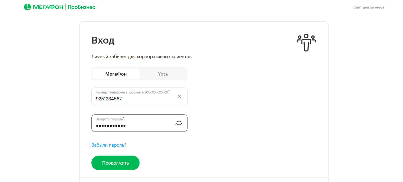Screen dimensions: 403x182
Task: Click the МегаФон wordmark in the header
Action: pos(48,7)
